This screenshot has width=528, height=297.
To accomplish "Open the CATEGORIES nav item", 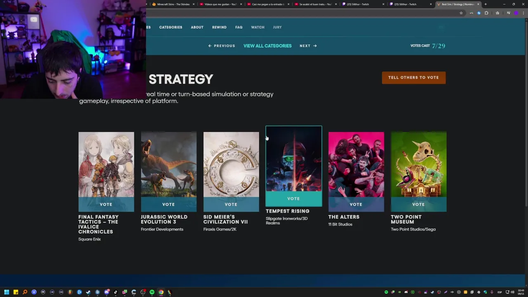I will click(x=170, y=27).
